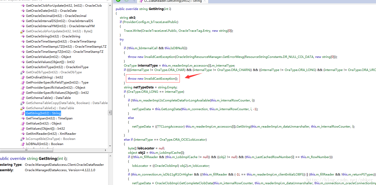Click the method icon beside GetOracleClobForUpdate
376x185 pixels.
(x=23, y=6)
